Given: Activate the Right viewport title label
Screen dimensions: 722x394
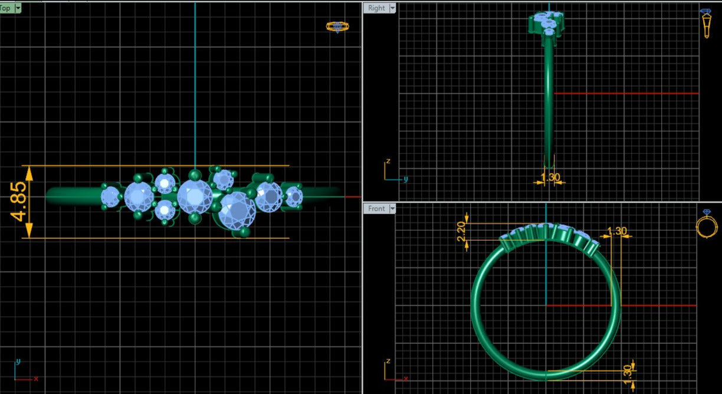Looking at the screenshot, I should 376,8.
